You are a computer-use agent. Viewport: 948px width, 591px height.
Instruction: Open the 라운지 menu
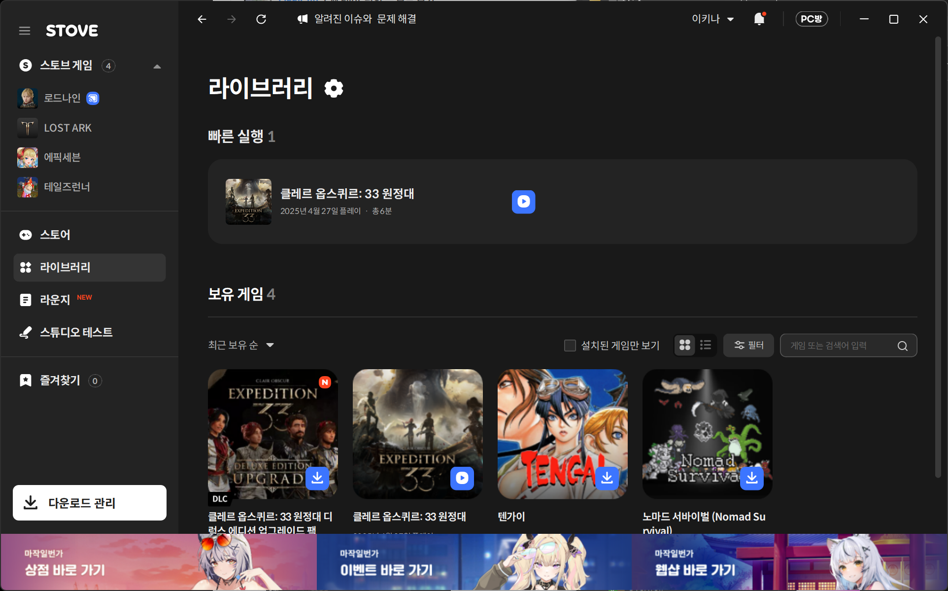[x=90, y=300]
